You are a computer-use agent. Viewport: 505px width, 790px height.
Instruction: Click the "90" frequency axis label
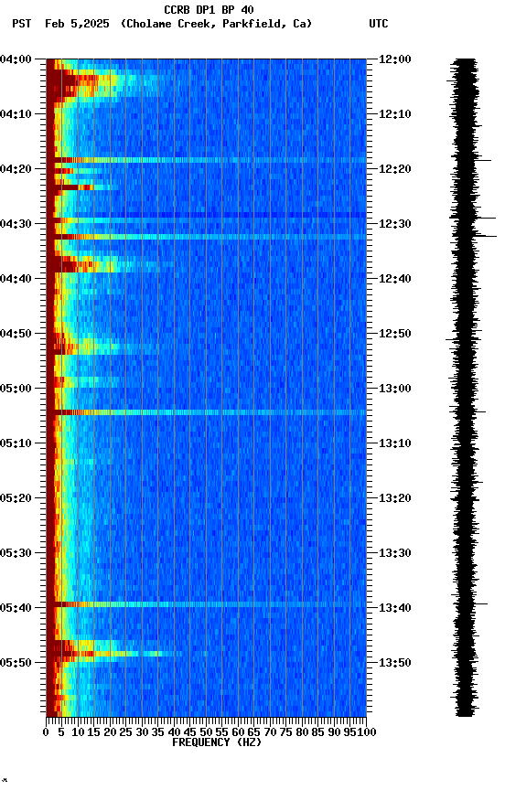(334, 733)
